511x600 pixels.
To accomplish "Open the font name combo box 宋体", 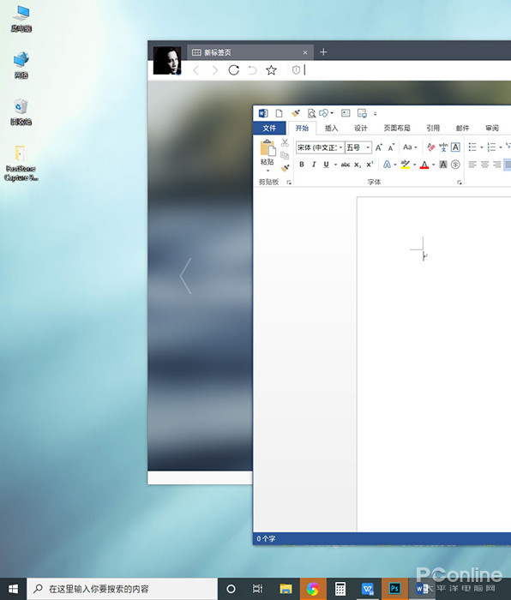I will coord(320,147).
